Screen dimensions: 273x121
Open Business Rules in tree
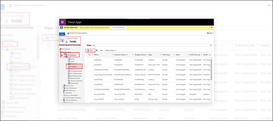pos(74,78)
